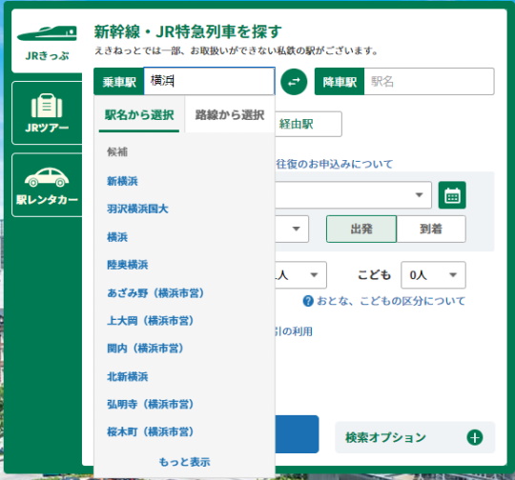Choose あざみ野（横浜市営） from candidates
The height and width of the screenshot is (480, 515).
point(155,293)
